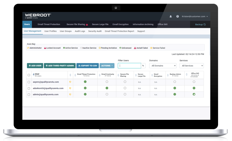
Task: Sort by Email Encryption column
Action: click(x=152, y=75)
